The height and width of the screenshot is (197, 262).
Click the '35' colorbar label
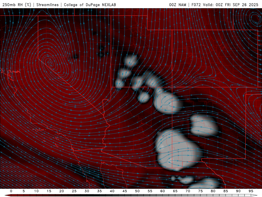(99, 191)
